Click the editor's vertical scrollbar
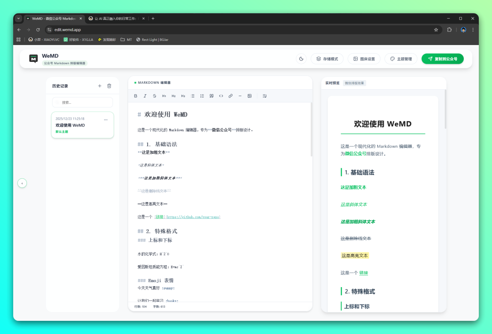The image size is (492, 334). (x=311, y=132)
